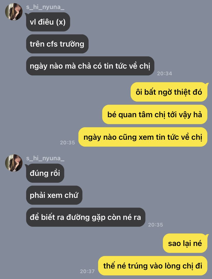Tap 'ngày nào mà chả có tin tức về chị' bubble
The width and height of the screenshot is (212, 279).
coord(90,66)
